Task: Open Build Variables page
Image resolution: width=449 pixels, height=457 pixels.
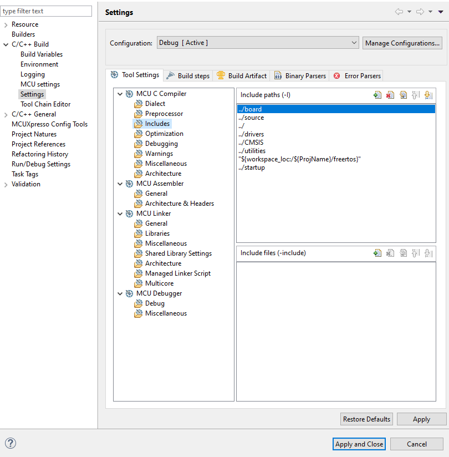Action: [x=42, y=54]
